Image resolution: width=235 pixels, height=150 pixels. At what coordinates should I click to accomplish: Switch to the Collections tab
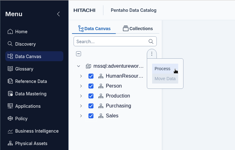(138, 29)
